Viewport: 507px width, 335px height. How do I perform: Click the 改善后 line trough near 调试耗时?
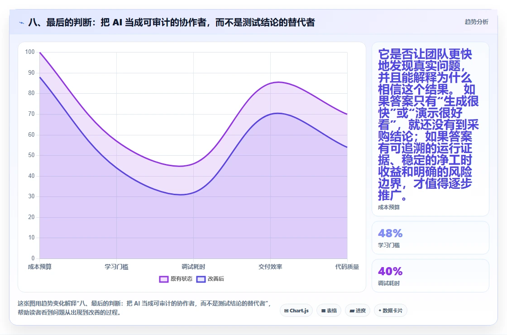(x=181, y=195)
